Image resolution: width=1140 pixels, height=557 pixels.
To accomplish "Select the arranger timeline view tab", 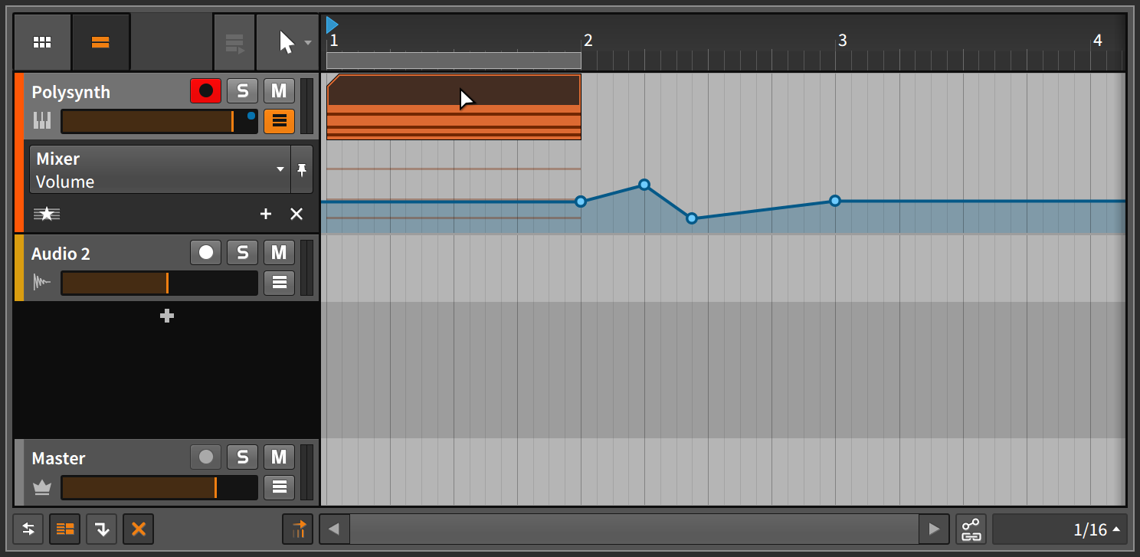I will pos(100,41).
